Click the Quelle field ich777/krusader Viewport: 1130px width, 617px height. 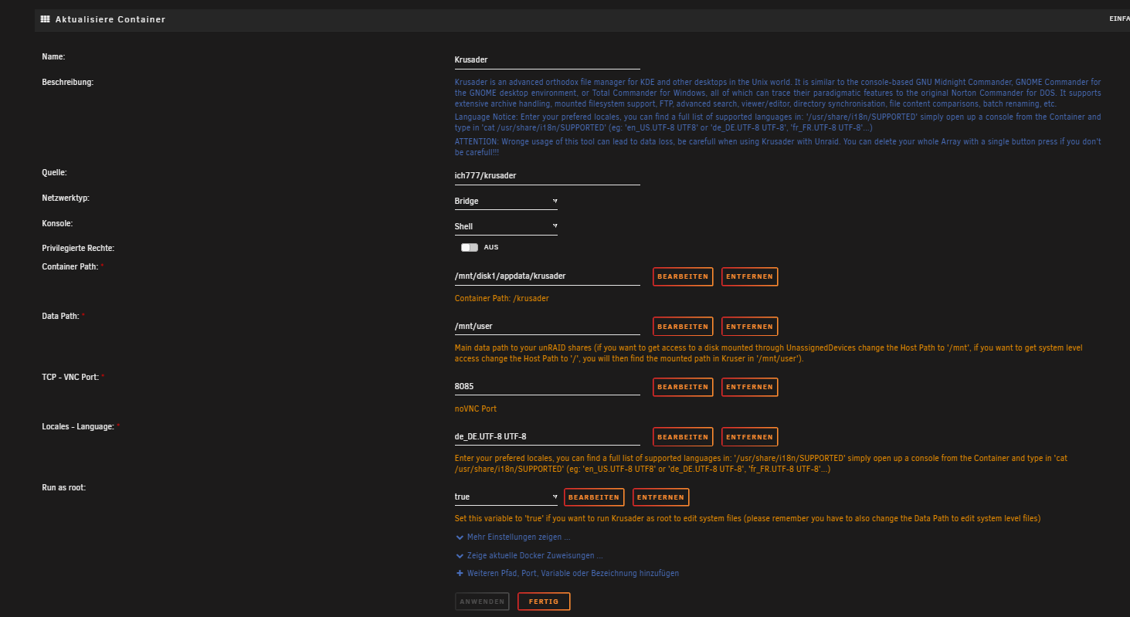(x=548, y=175)
